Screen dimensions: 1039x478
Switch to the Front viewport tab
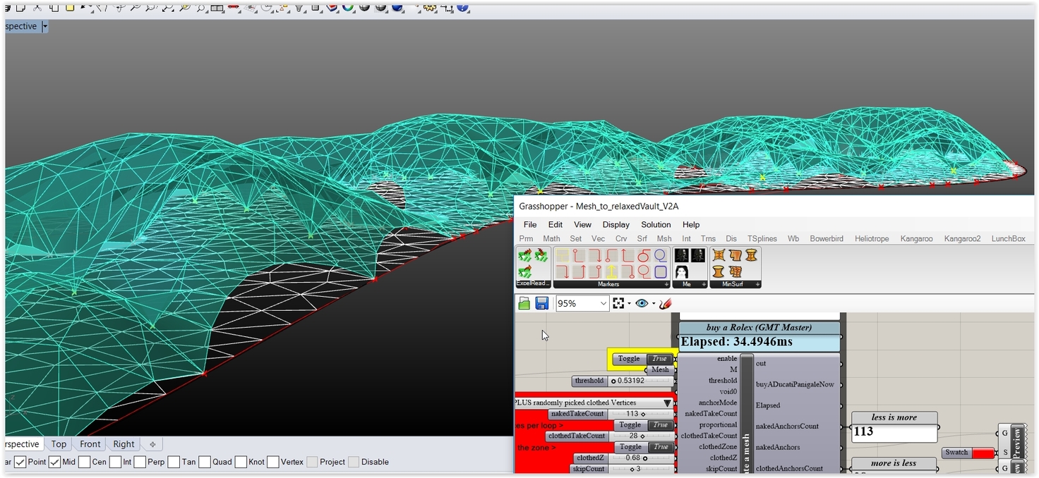pyautogui.click(x=90, y=444)
